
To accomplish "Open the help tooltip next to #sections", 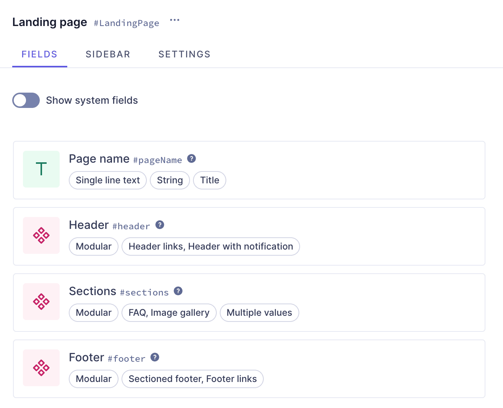I will pos(178,291).
